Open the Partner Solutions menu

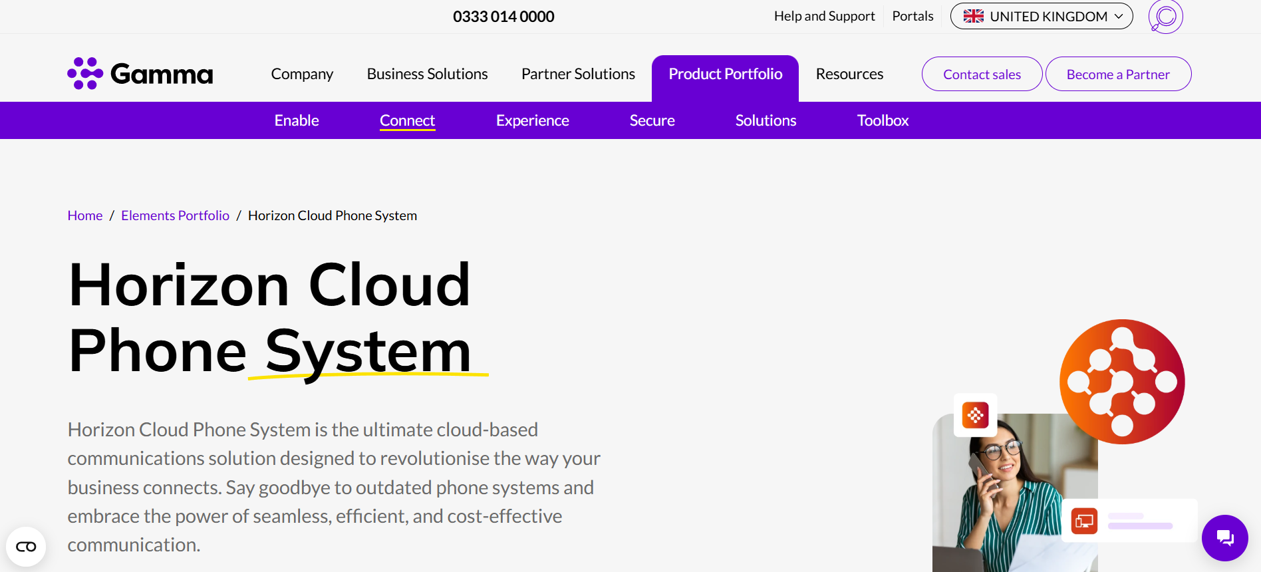[578, 74]
